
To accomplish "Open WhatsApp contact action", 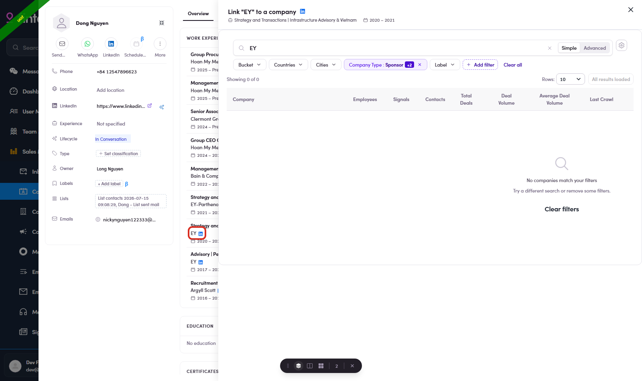I will point(87,44).
